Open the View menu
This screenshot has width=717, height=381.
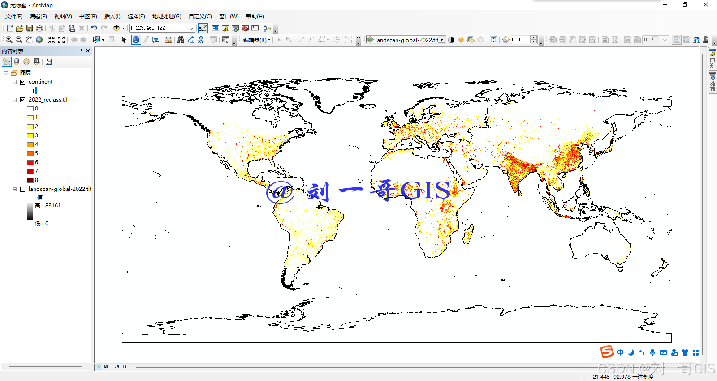click(x=63, y=17)
